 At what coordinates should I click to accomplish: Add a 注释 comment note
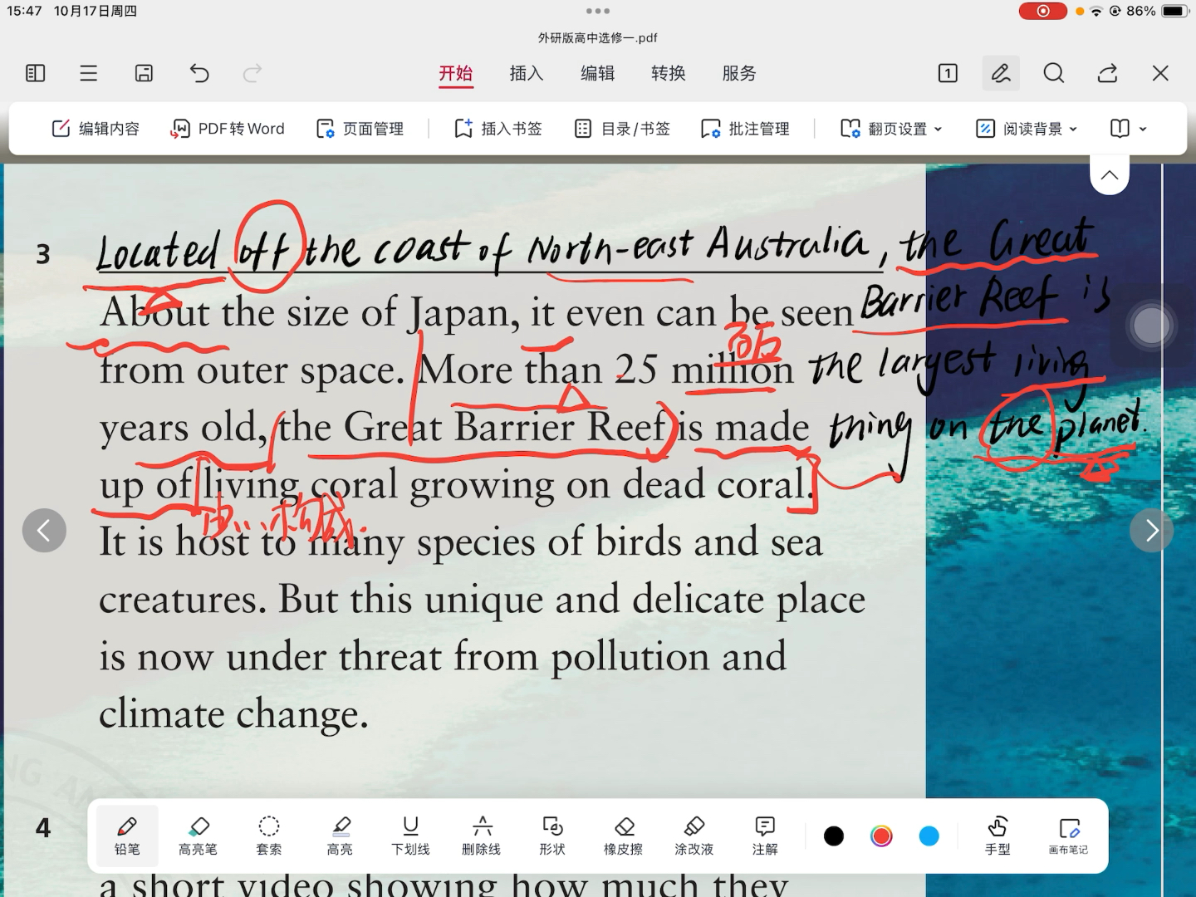click(765, 836)
